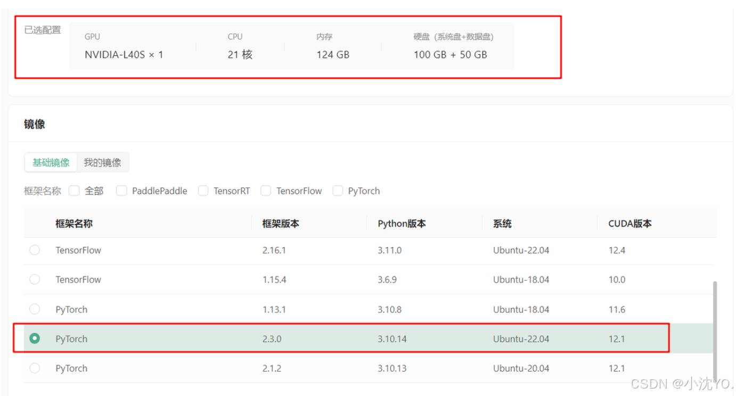The height and width of the screenshot is (396, 736).
Task: Click the 系统 column header
Action: tap(502, 224)
